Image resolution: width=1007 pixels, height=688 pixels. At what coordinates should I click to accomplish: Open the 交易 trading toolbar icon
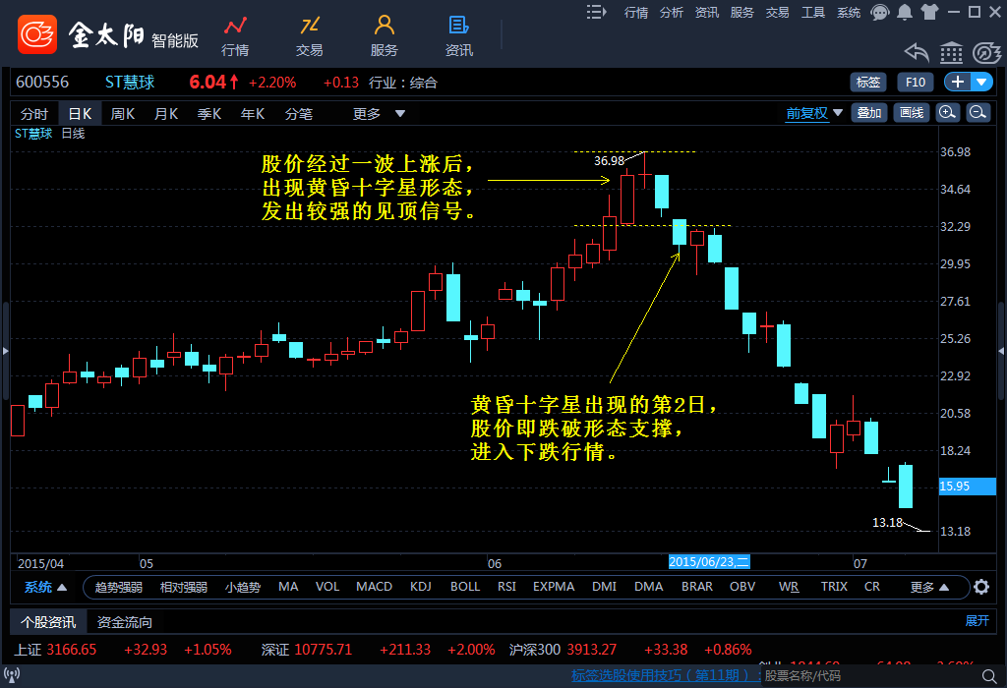point(310,35)
